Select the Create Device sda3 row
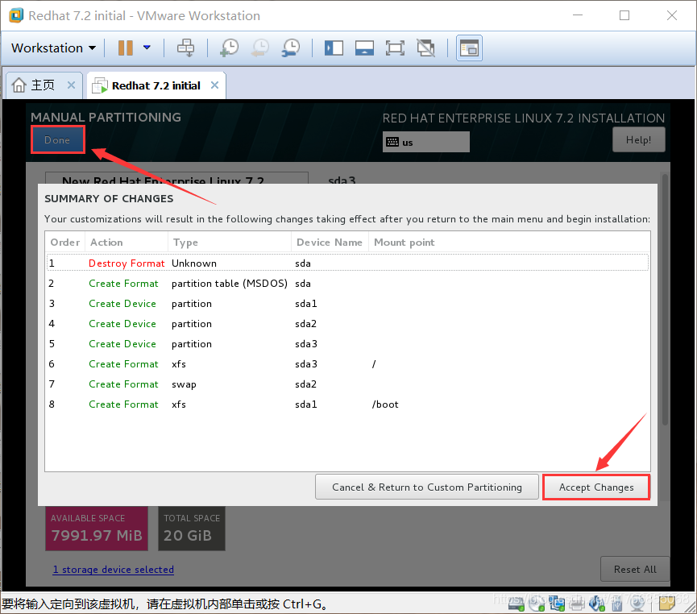 (347, 344)
